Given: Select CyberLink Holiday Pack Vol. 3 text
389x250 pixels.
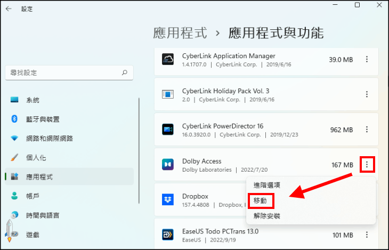Looking at the screenshot, I should coord(225,91).
